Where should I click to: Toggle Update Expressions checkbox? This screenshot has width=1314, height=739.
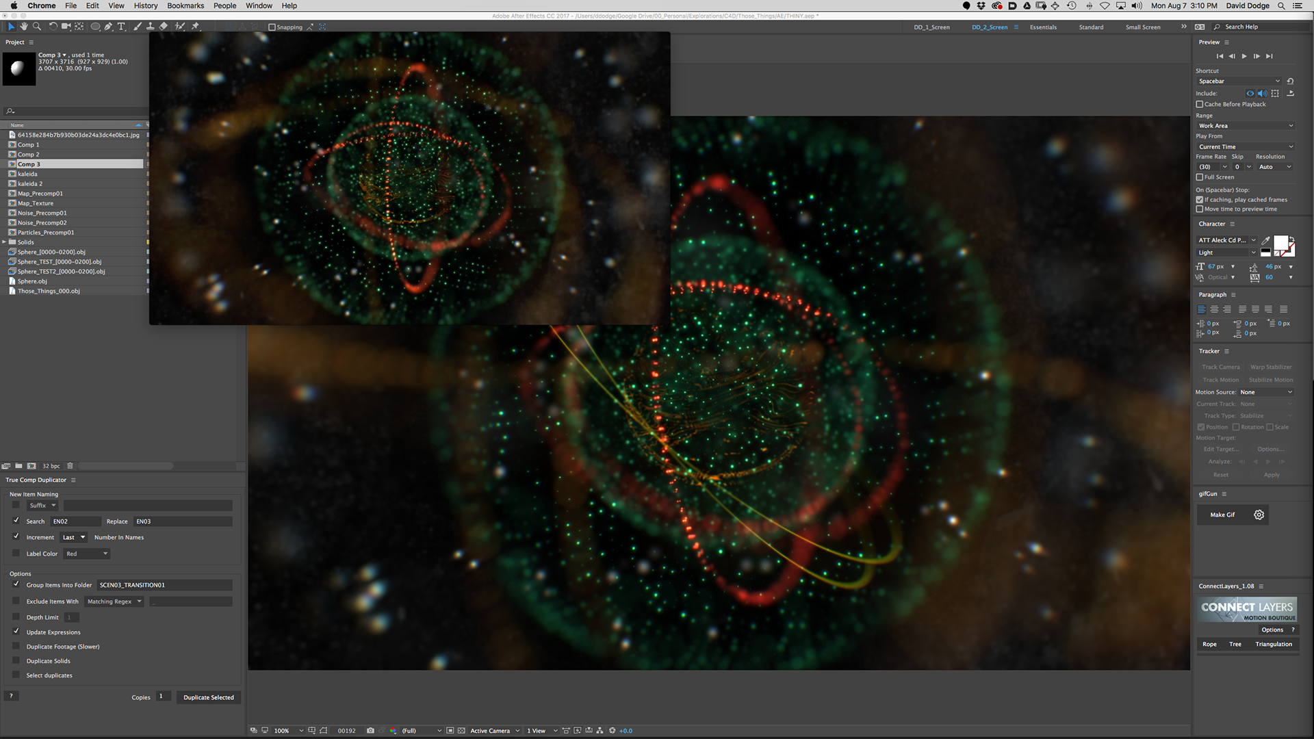tap(16, 632)
